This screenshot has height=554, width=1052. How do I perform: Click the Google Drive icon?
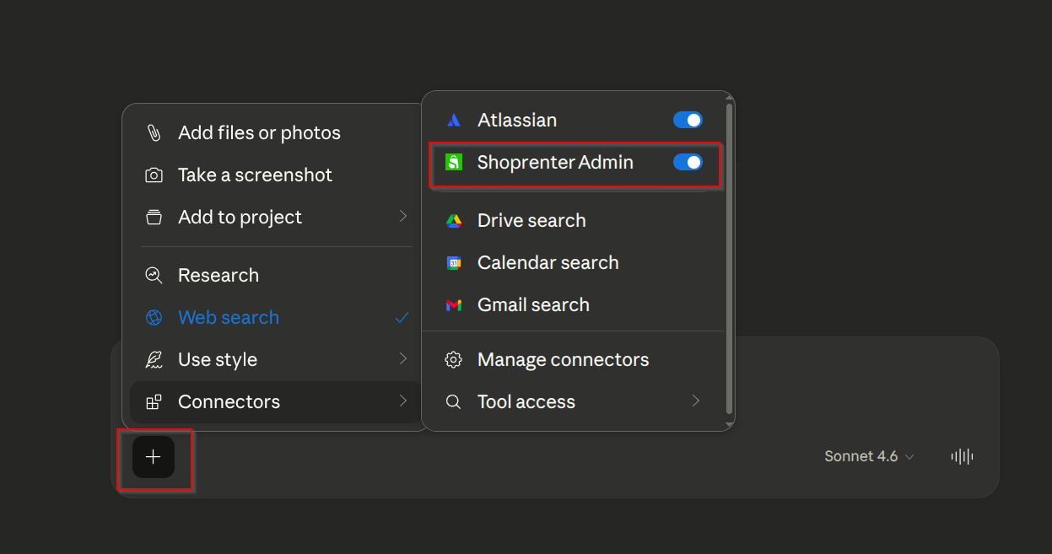click(x=454, y=220)
